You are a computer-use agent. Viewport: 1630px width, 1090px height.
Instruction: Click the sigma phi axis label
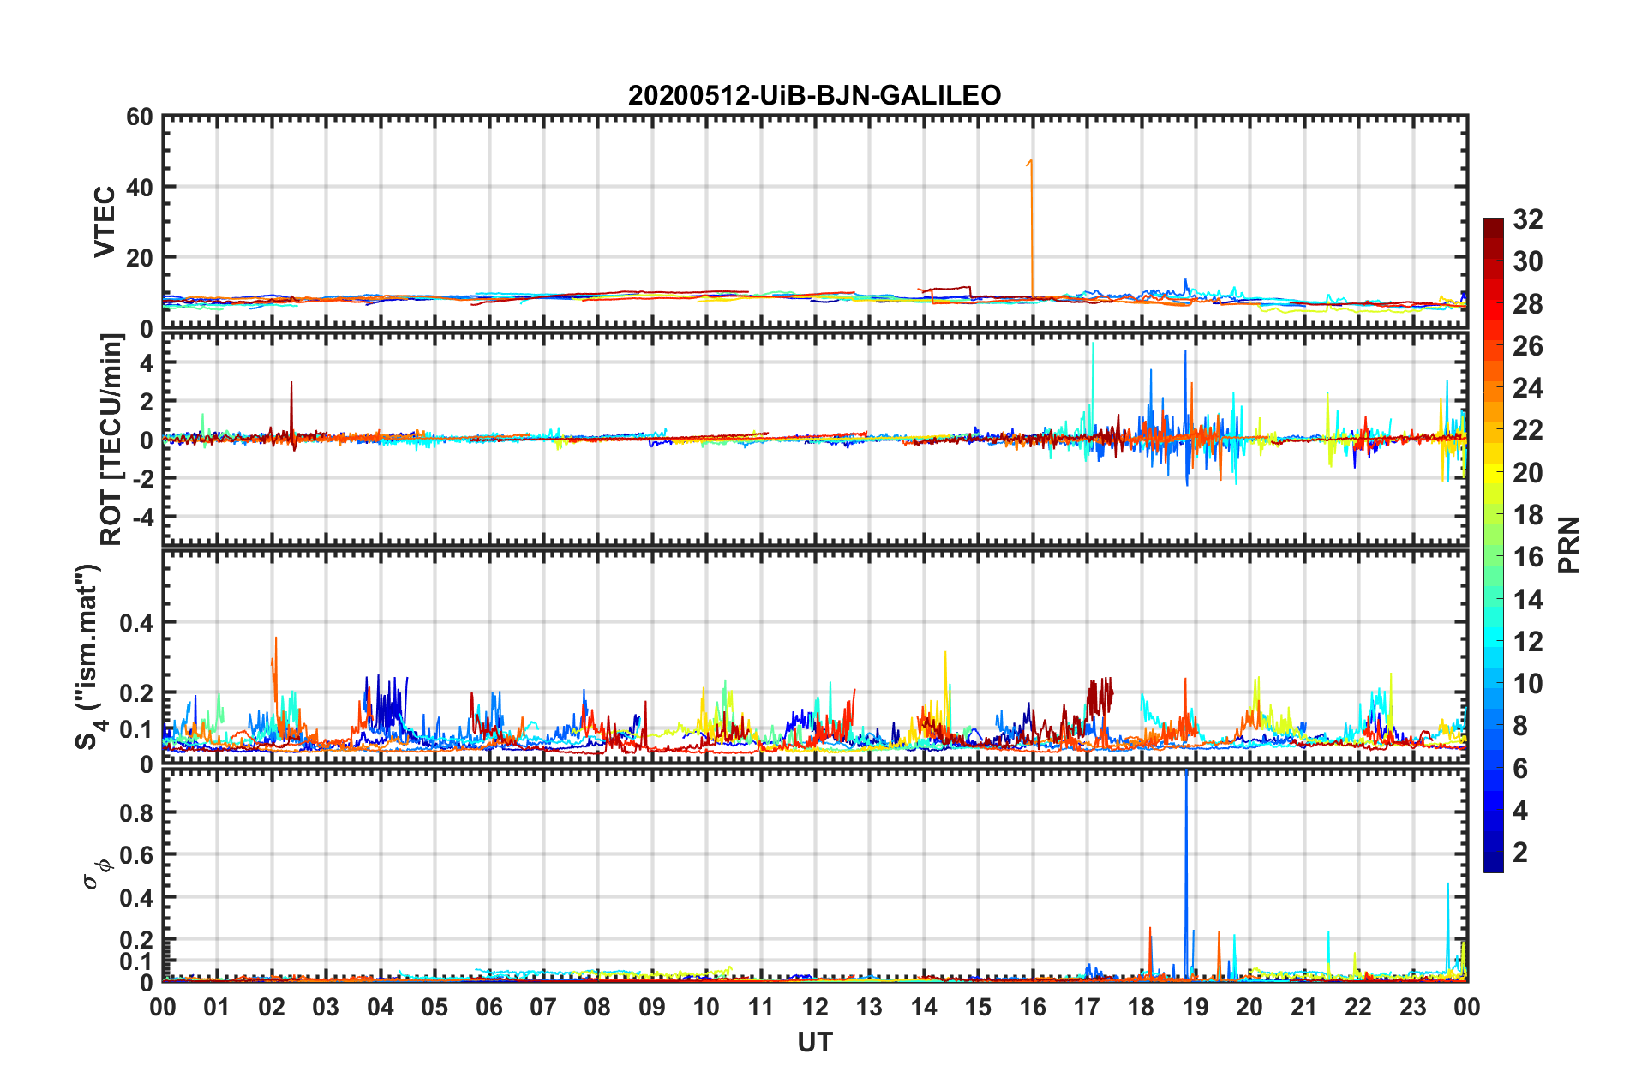[97, 874]
